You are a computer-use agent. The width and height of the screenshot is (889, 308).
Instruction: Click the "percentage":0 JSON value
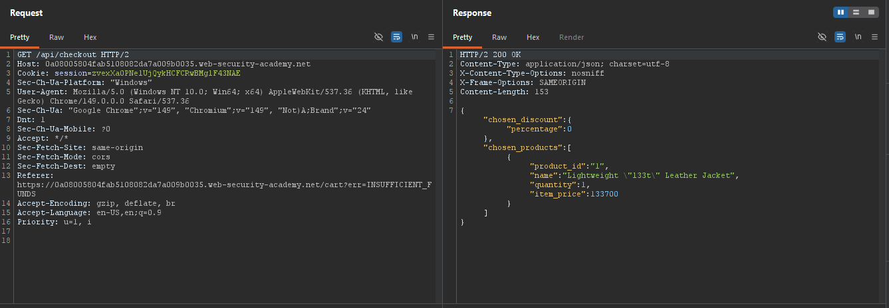pos(539,129)
